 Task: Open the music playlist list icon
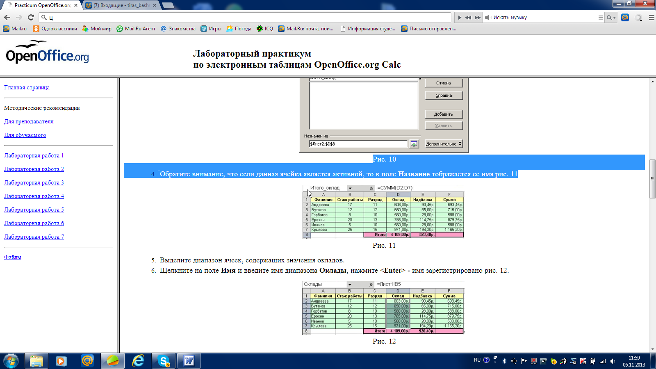point(600,18)
